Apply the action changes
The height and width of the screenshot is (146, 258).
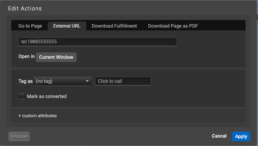click(x=241, y=136)
